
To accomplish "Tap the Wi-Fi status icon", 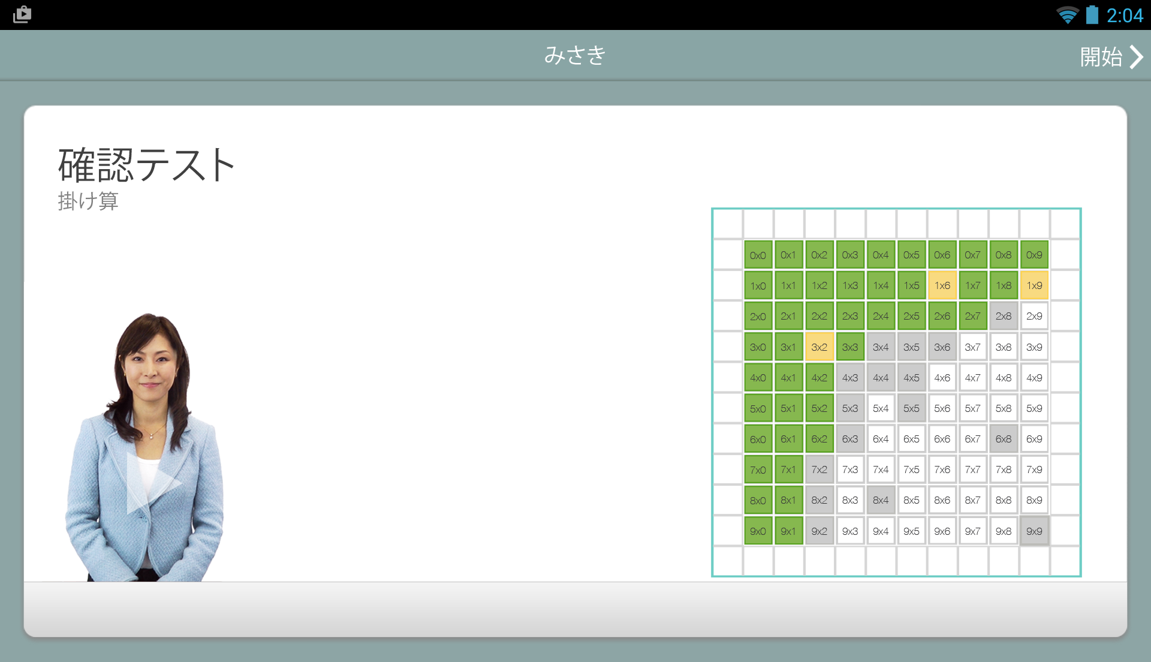I will pos(1067,15).
